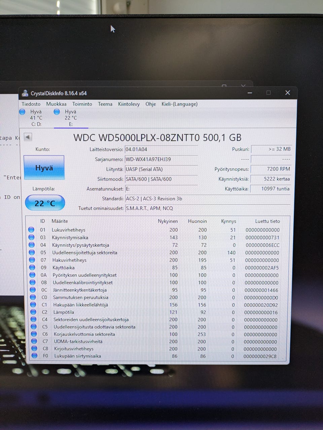Click status icon for row C5 odottavia sektoreita

click(x=34, y=326)
